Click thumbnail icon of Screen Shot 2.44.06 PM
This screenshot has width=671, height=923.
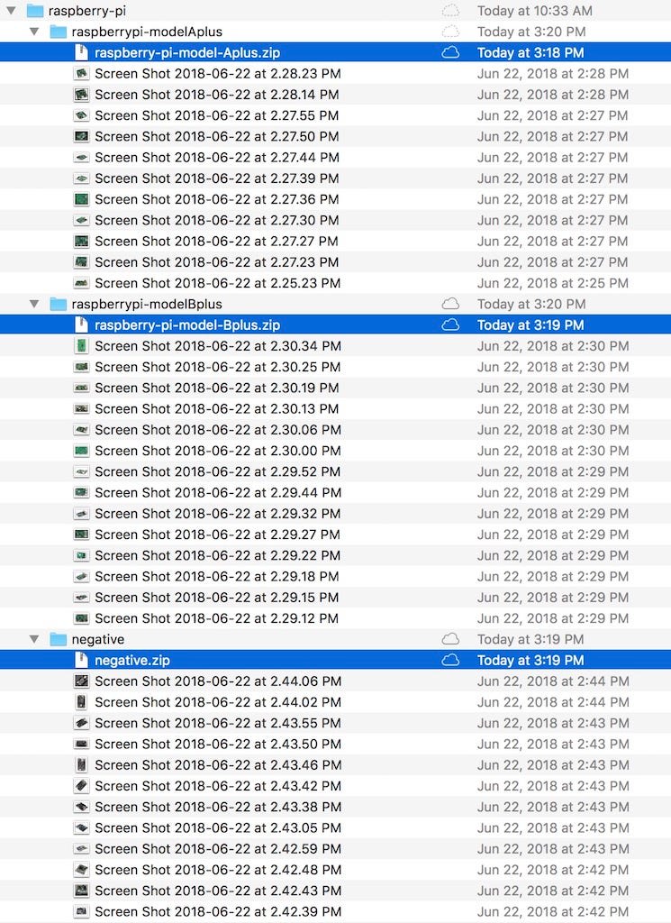tap(82, 681)
